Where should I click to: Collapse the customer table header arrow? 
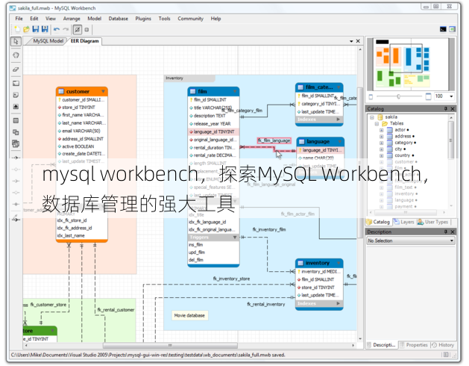point(103,91)
